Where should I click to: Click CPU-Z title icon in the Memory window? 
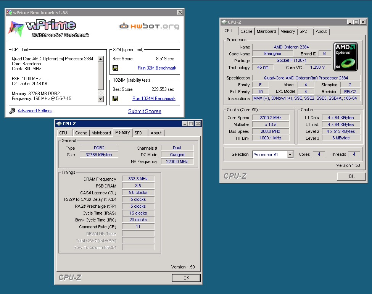click(x=59, y=124)
